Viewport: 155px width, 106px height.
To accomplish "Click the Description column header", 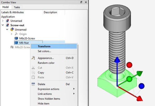I will pos(50,12).
